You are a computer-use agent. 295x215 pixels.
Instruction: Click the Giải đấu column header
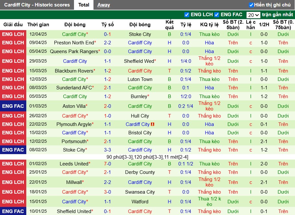(13, 25)
